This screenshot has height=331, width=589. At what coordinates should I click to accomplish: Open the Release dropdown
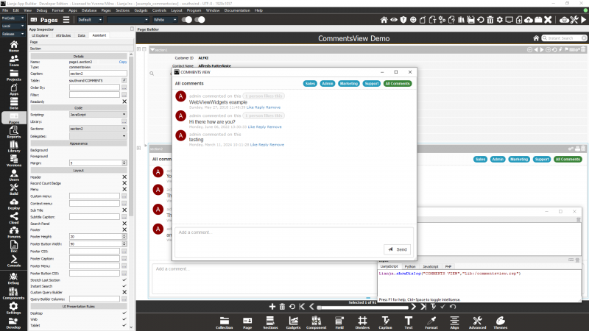(13, 34)
